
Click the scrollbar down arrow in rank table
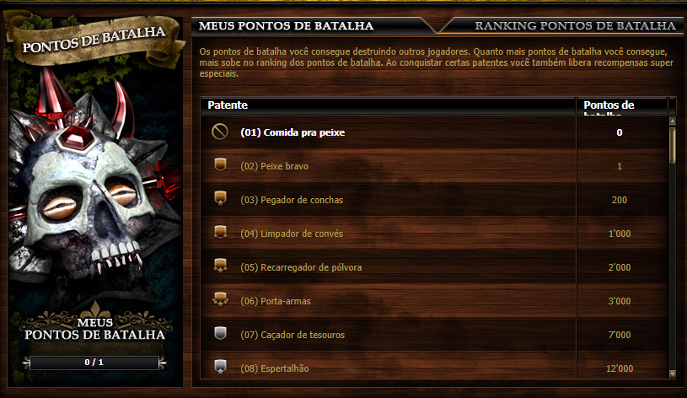(x=673, y=374)
